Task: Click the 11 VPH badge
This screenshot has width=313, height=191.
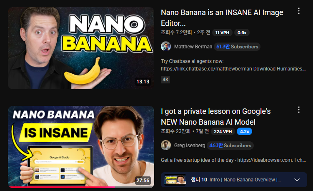Action: (222, 33)
